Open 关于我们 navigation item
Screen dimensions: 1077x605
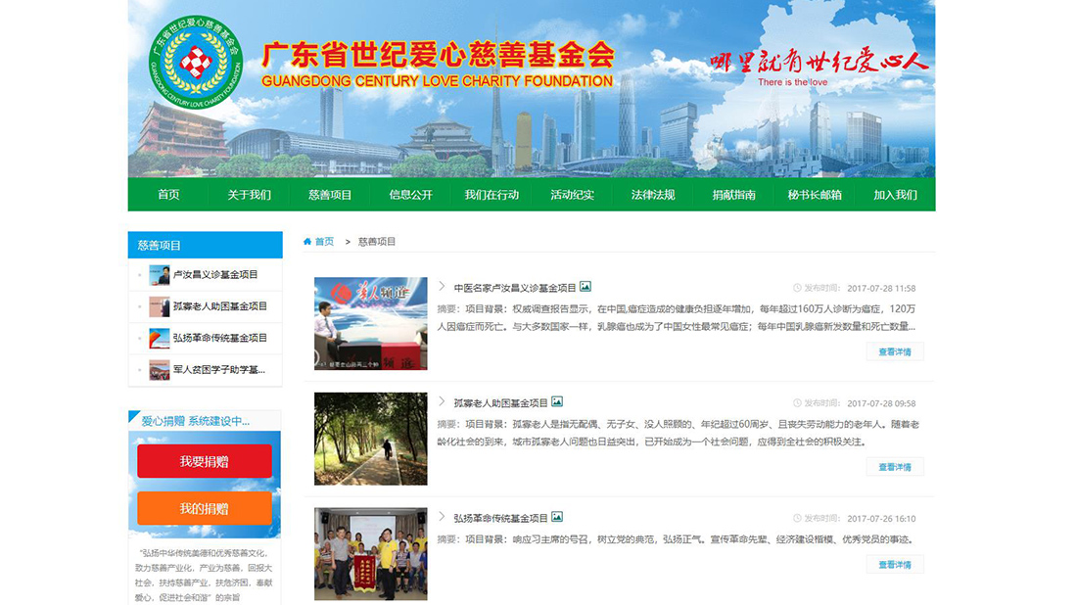[249, 195]
